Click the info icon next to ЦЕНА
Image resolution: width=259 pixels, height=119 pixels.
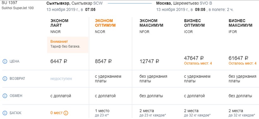(x=5, y=61)
